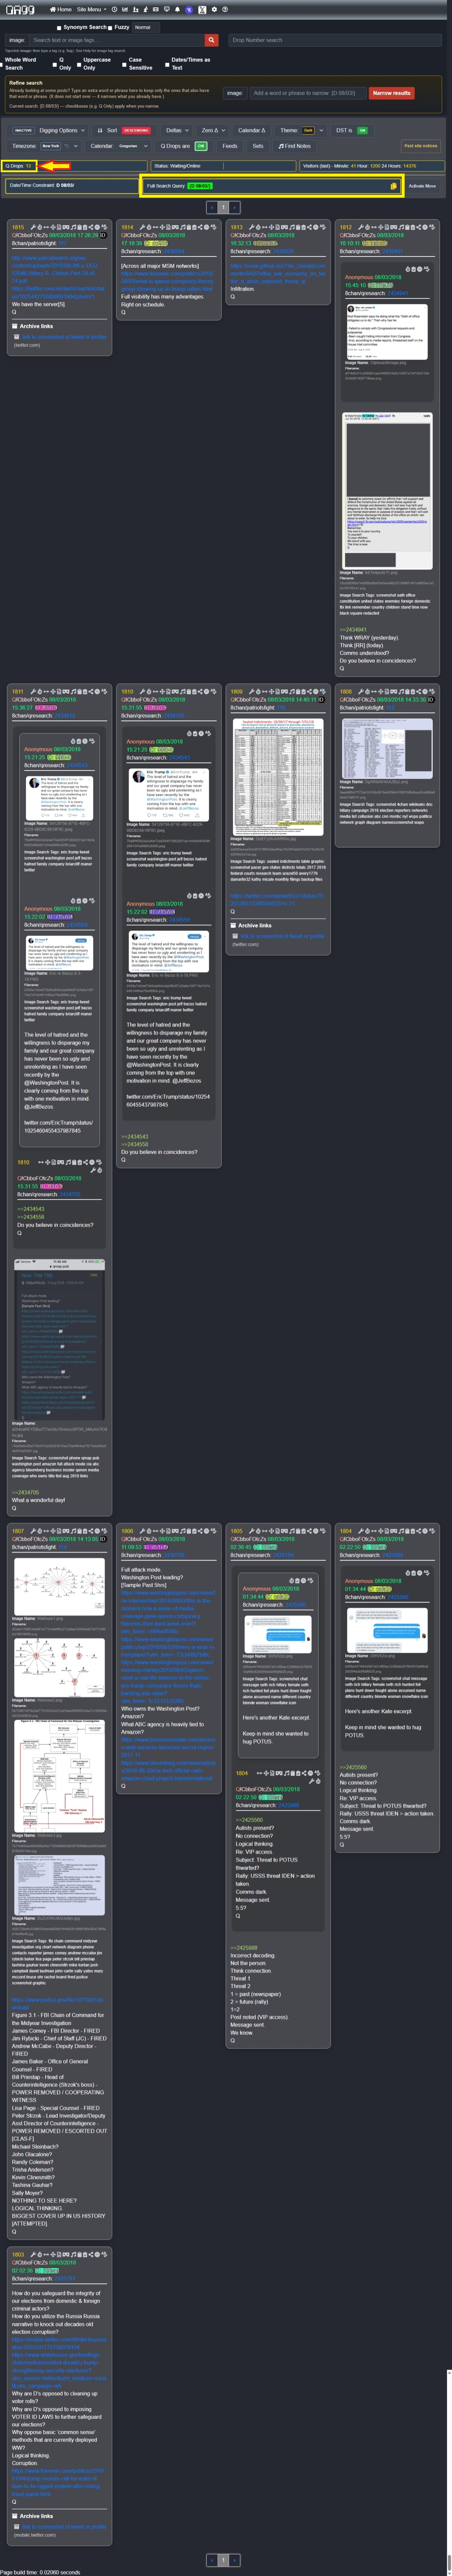This screenshot has width=452, height=2576.
Task: Open the Site Menu dropdown
Action: 91,9
